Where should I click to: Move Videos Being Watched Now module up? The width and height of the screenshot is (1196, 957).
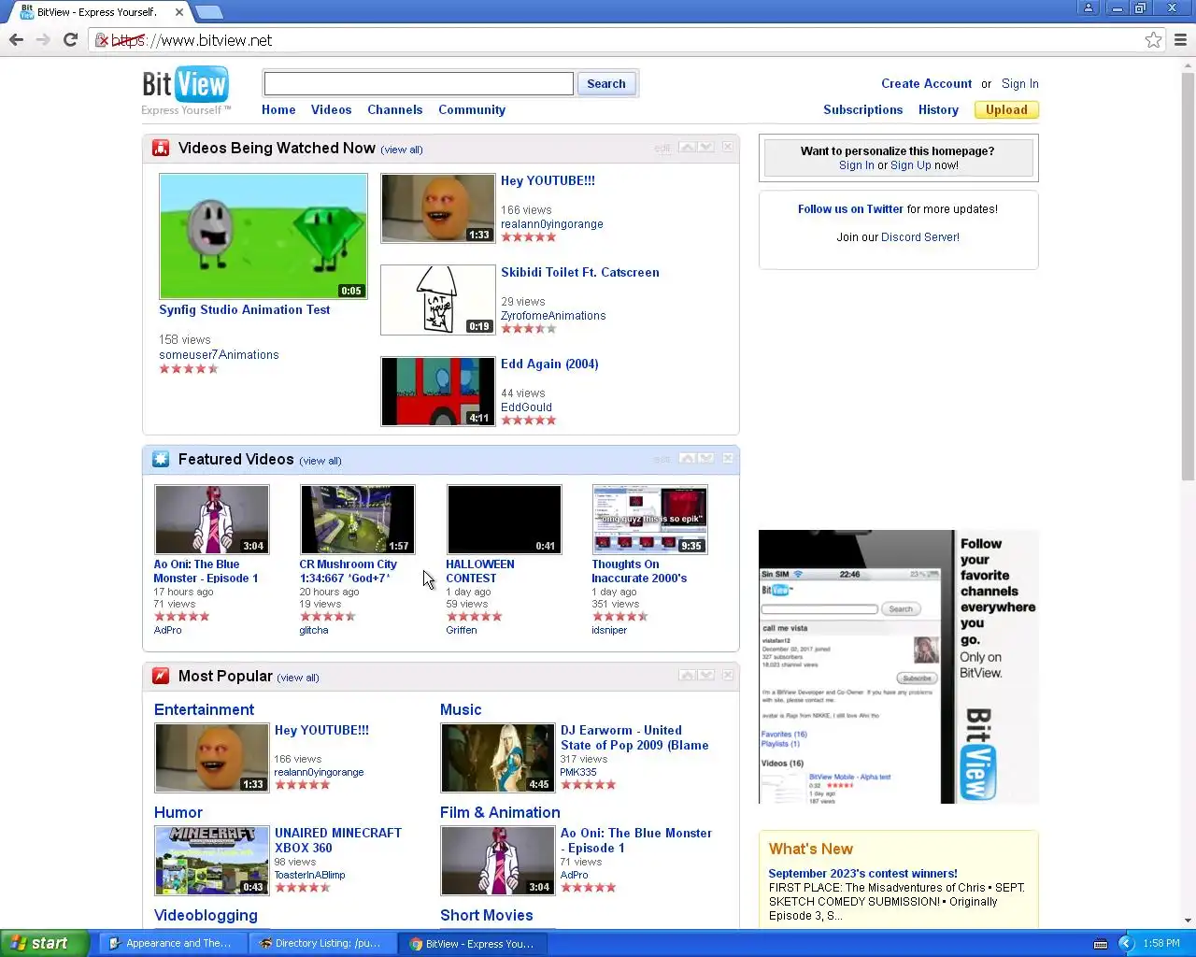[688, 148]
